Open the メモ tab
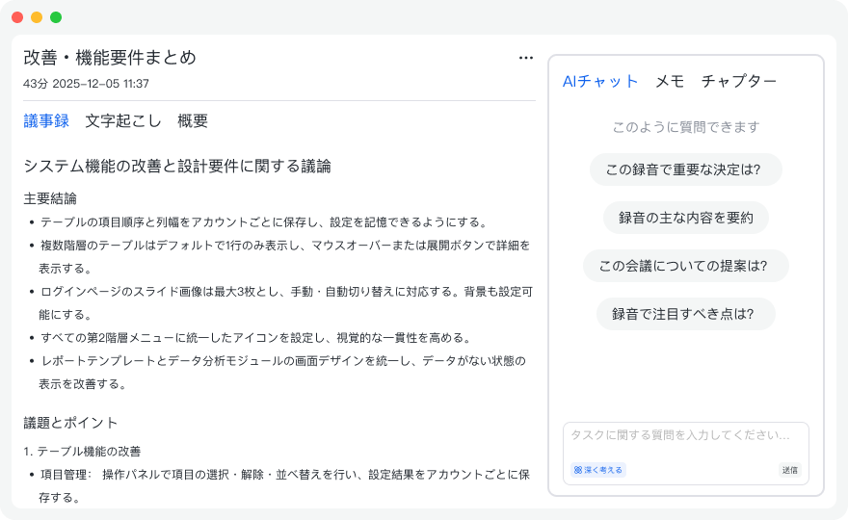Screen dimensions: 848x520 [x=670, y=81]
